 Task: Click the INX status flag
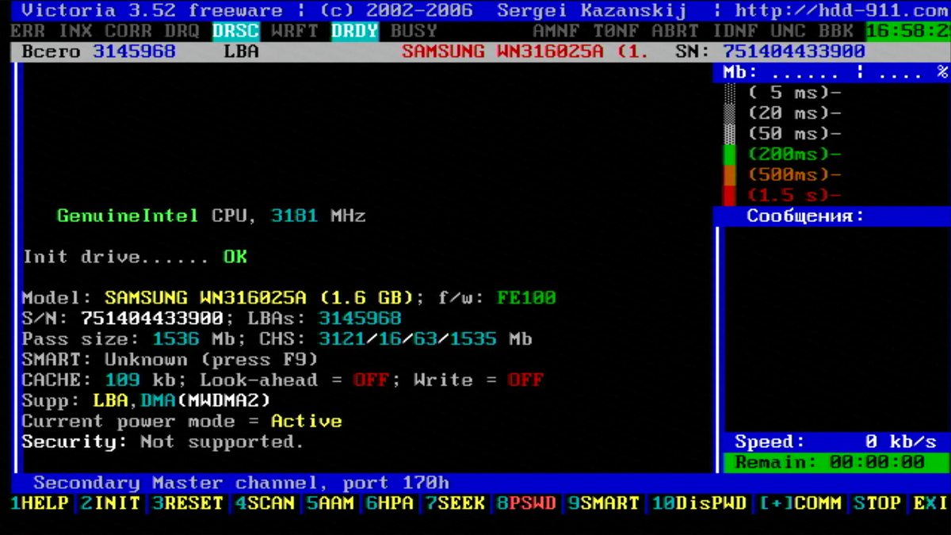pyautogui.click(x=76, y=32)
